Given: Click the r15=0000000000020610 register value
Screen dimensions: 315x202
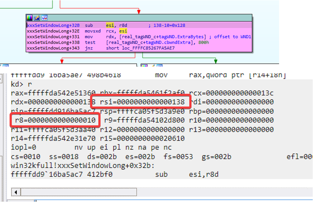Looking at the screenshot, I should [142, 138].
